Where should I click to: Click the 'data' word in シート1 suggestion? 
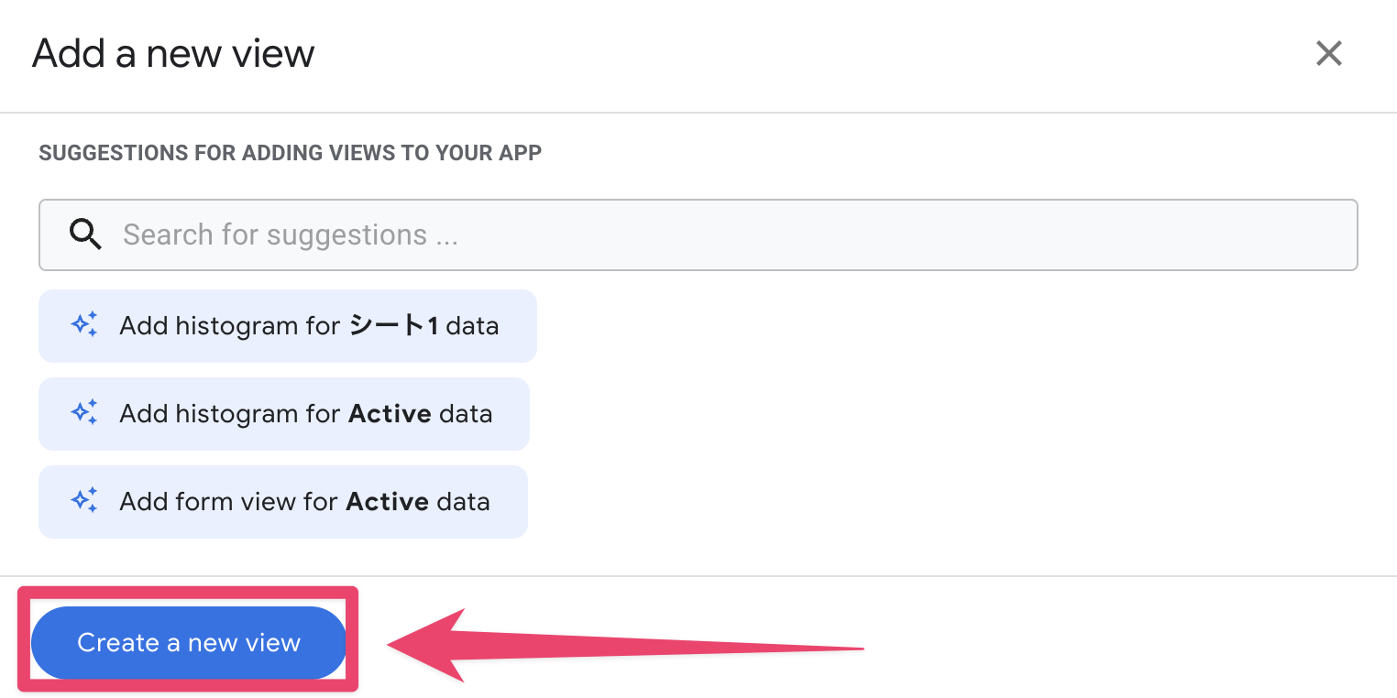472,326
